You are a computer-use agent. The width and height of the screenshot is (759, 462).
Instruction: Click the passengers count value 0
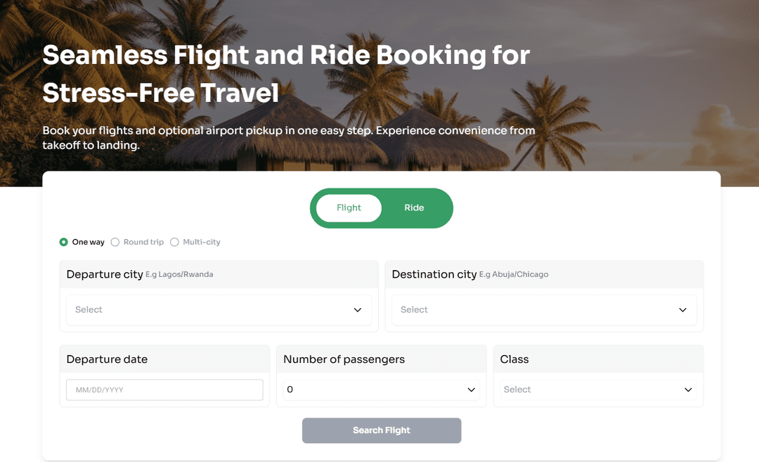coord(290,390)
